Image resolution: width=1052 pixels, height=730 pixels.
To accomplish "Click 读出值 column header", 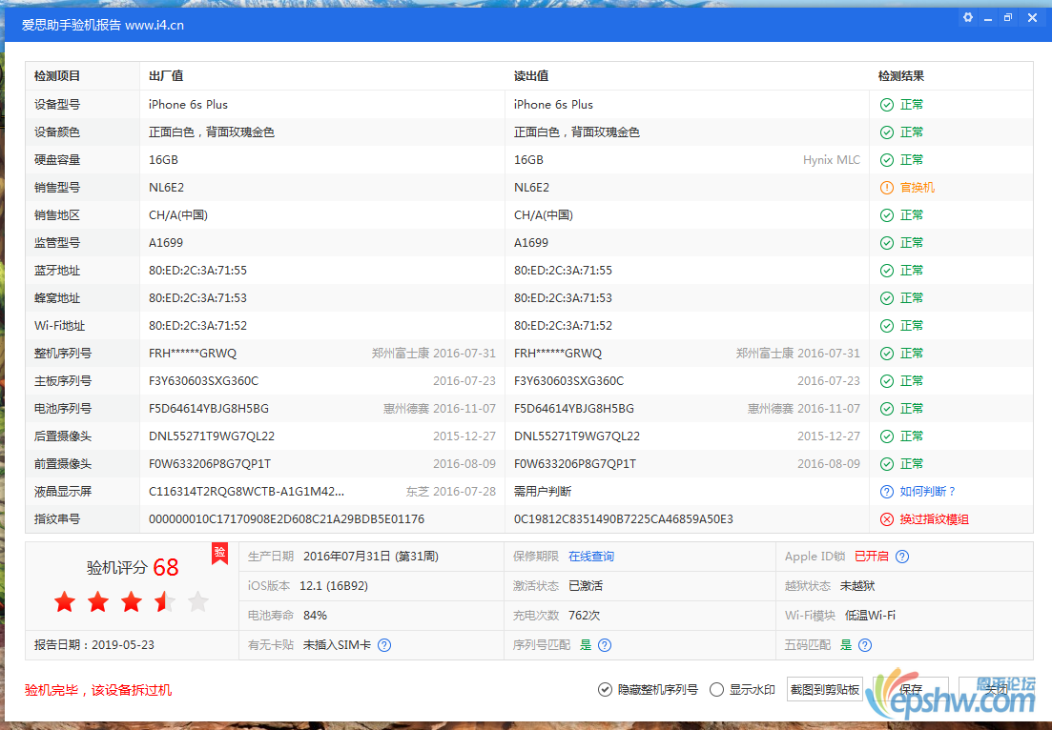I will tap(531, 76).
